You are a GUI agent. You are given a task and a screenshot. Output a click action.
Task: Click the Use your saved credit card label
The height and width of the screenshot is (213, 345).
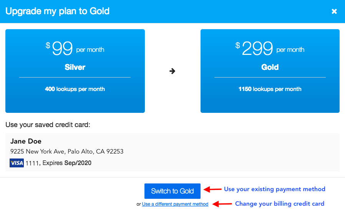(48, 125)
